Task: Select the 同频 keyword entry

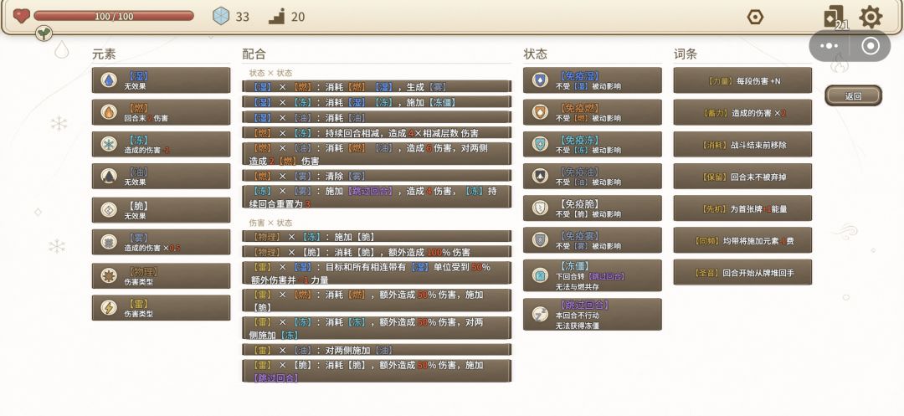Action: pyautogui.click(x=742, y=240)
